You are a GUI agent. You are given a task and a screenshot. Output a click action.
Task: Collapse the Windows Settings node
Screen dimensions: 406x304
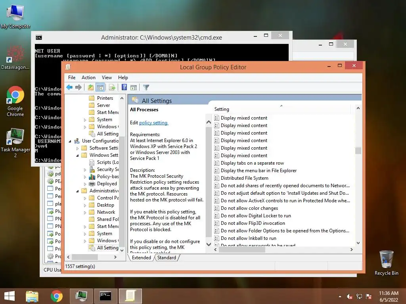(x=77, y=155)
